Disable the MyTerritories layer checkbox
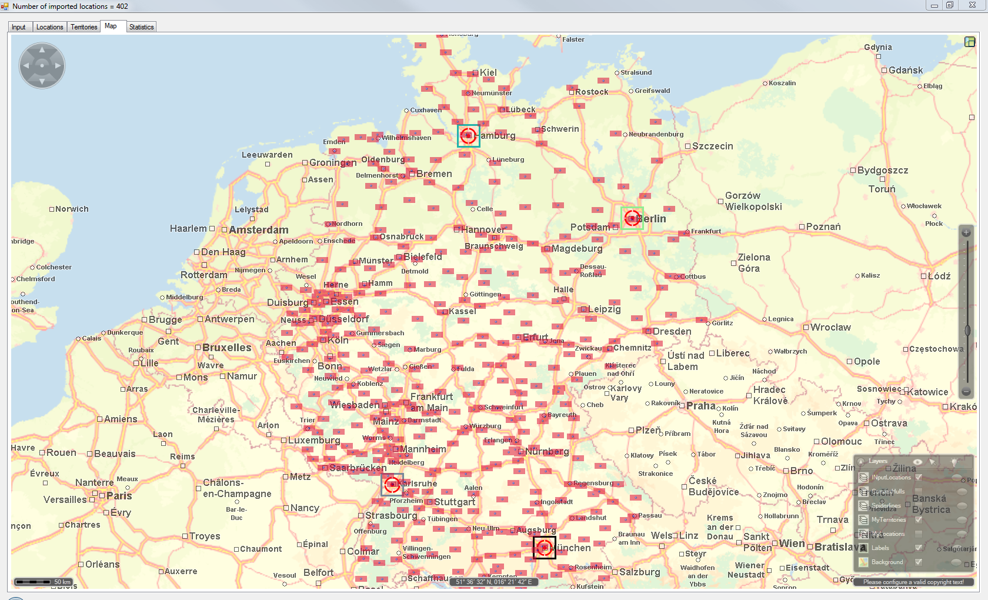988x600 pixels. 919,520
